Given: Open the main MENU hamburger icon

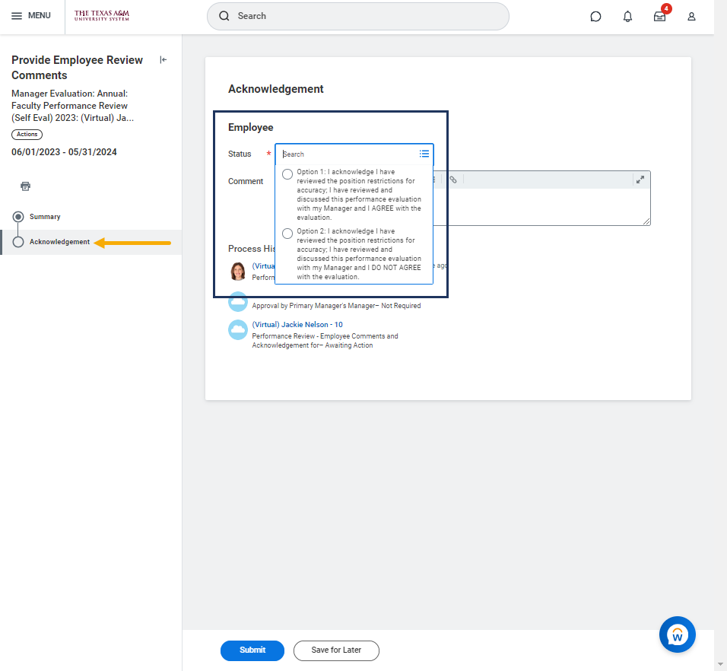Looking at the screenshot, I should pyautogui.click(x=17, y=16).
